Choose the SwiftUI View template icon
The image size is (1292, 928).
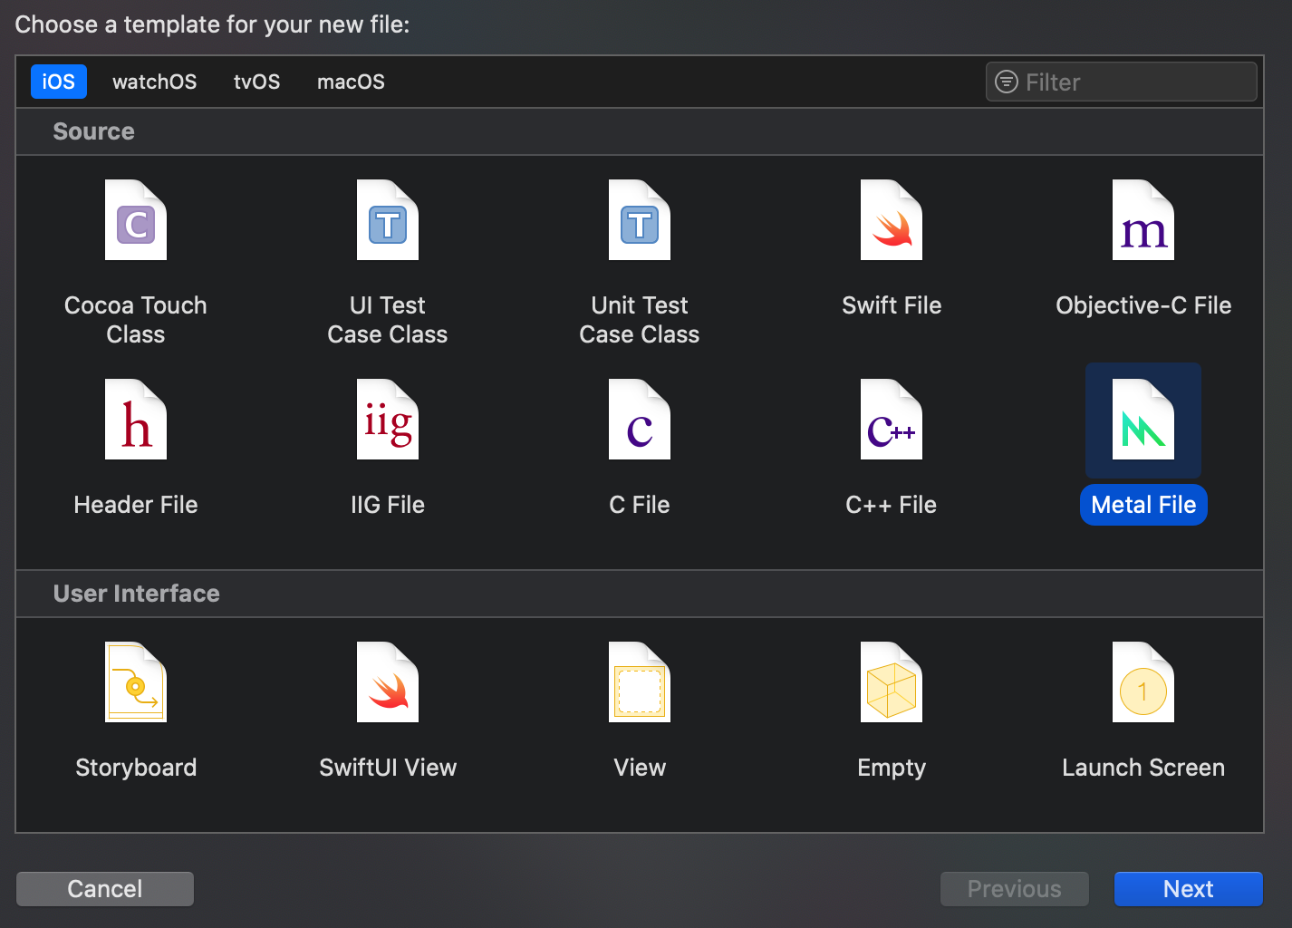tap(388, 682)
